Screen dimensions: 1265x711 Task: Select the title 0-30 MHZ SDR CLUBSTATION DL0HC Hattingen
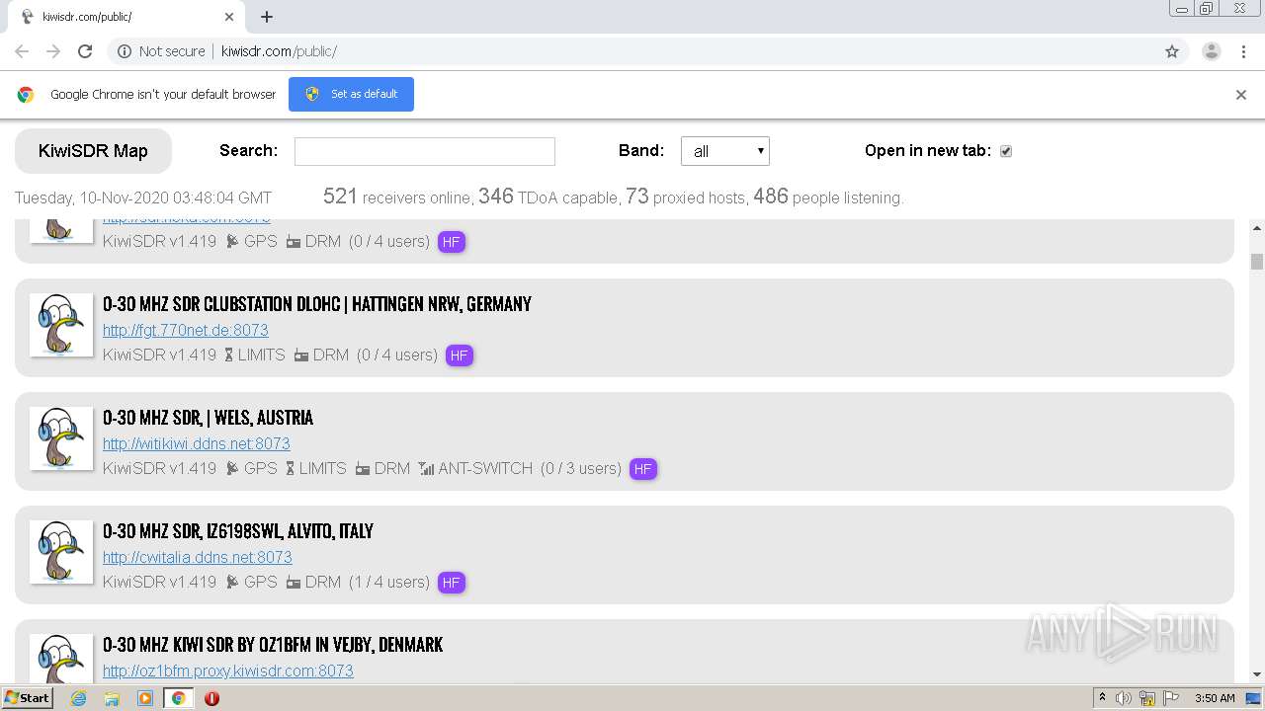tap(317, 304)
